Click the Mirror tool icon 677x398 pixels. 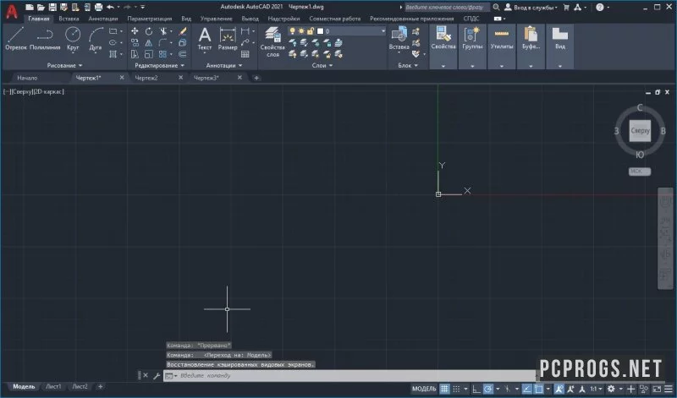pyautogui.click(x=149, y=43)
